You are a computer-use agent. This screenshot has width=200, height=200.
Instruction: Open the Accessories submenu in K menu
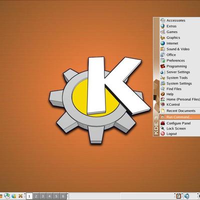coord(180,20)
